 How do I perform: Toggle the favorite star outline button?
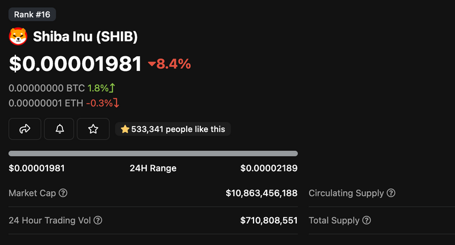click(x=93, y=129)
